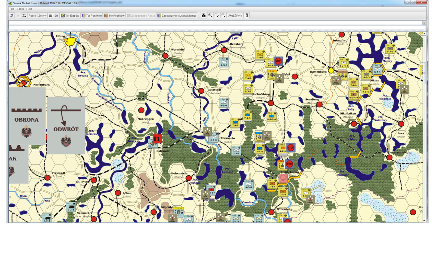
Task: Click the last toolbar icon after Ukryj Żetony
Action: point(247,16)
